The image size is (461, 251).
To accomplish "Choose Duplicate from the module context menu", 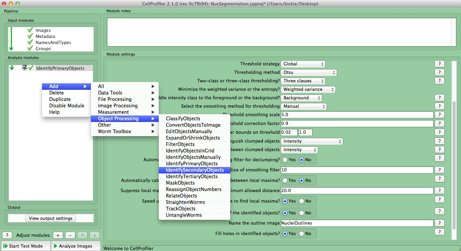I will pos(66,99).
